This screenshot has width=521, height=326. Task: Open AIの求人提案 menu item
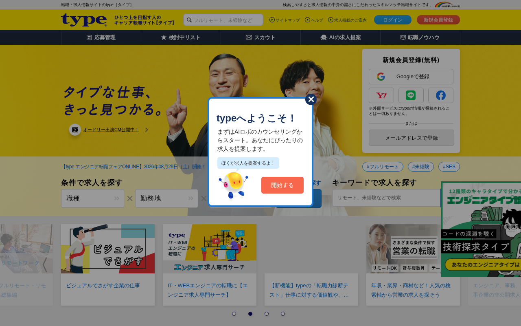tap(340, 37)
